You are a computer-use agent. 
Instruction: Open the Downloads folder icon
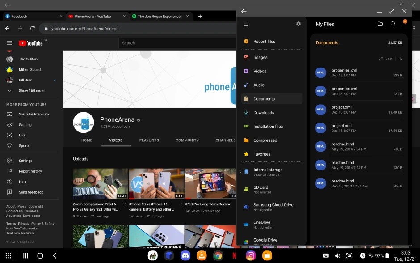246,112
